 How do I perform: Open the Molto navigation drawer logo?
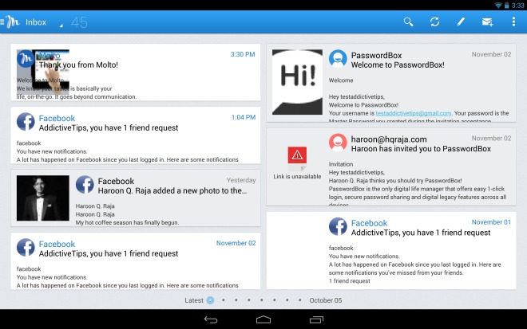10,22
